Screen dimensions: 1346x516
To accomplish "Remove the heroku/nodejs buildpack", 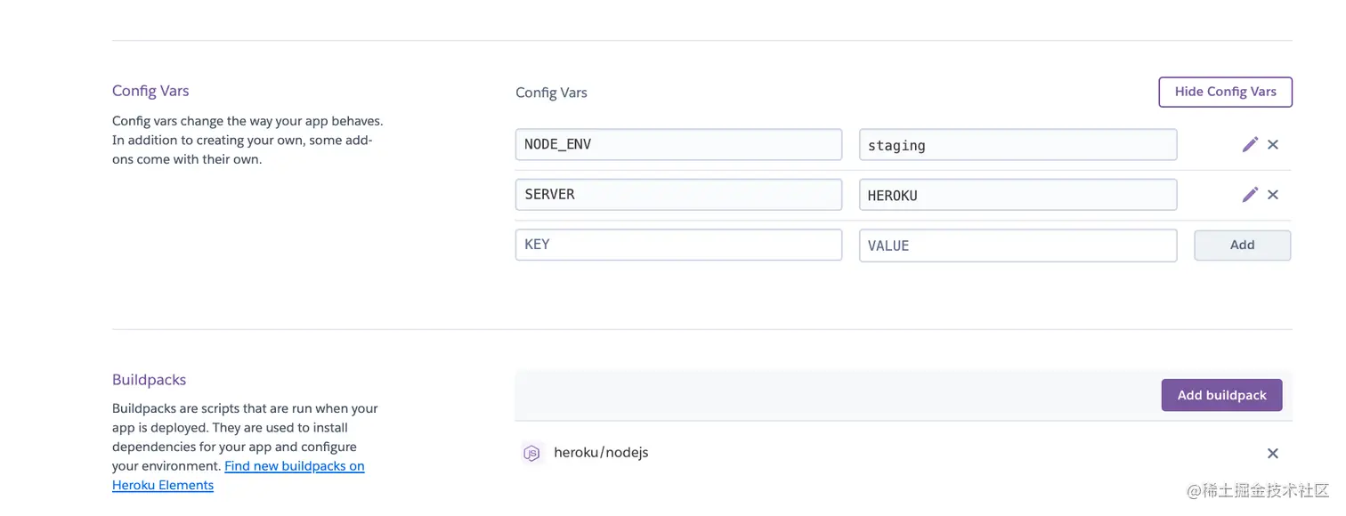I will coord(1272,453).
